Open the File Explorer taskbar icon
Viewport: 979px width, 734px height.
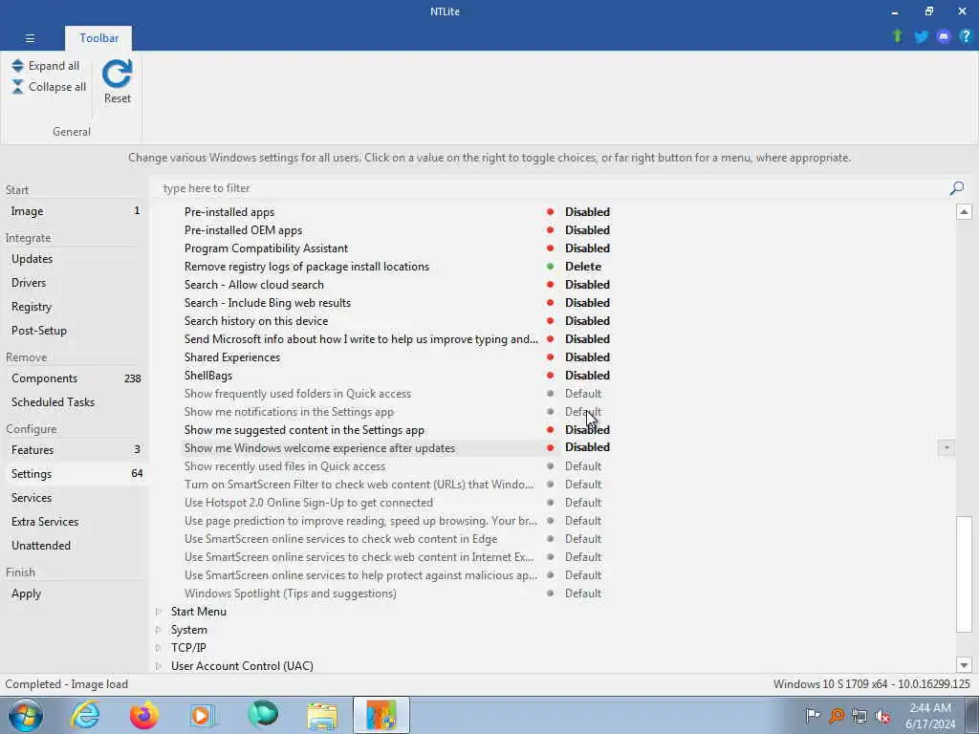322,716
